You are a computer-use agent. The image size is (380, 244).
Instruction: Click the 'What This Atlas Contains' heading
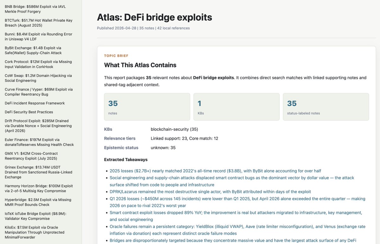[140, 65]
